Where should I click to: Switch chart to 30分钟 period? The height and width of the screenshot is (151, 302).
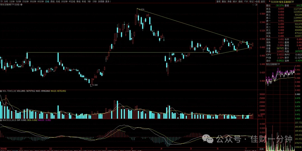[33, 1]
